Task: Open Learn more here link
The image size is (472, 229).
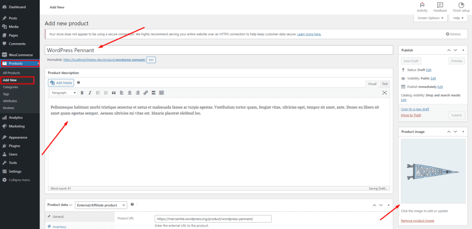Action: tap(309, 34)
